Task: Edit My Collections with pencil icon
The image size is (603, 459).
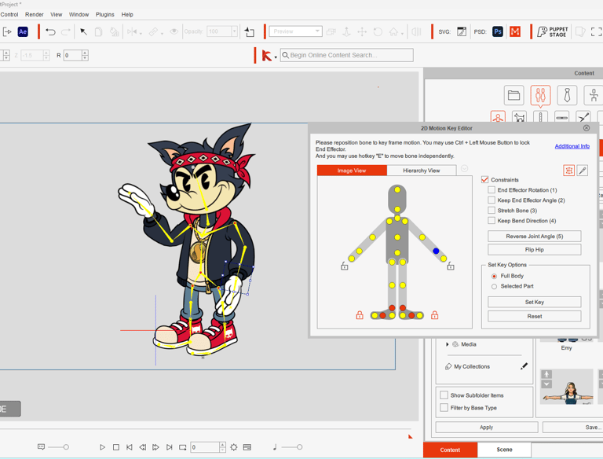Action: pos(524,366)
